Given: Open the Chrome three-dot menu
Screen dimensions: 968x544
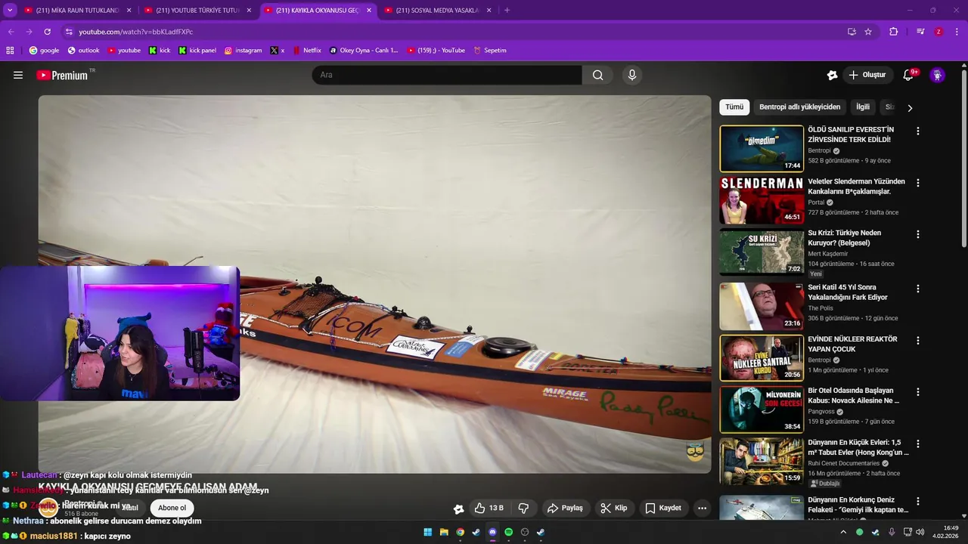Looking at the screenshot, I should coord(957,32).
